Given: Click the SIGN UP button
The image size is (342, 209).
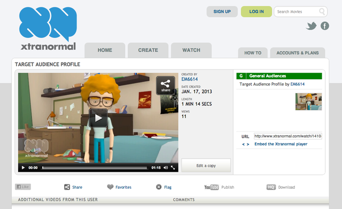Looking at the screenshot, I should (222, 12).
